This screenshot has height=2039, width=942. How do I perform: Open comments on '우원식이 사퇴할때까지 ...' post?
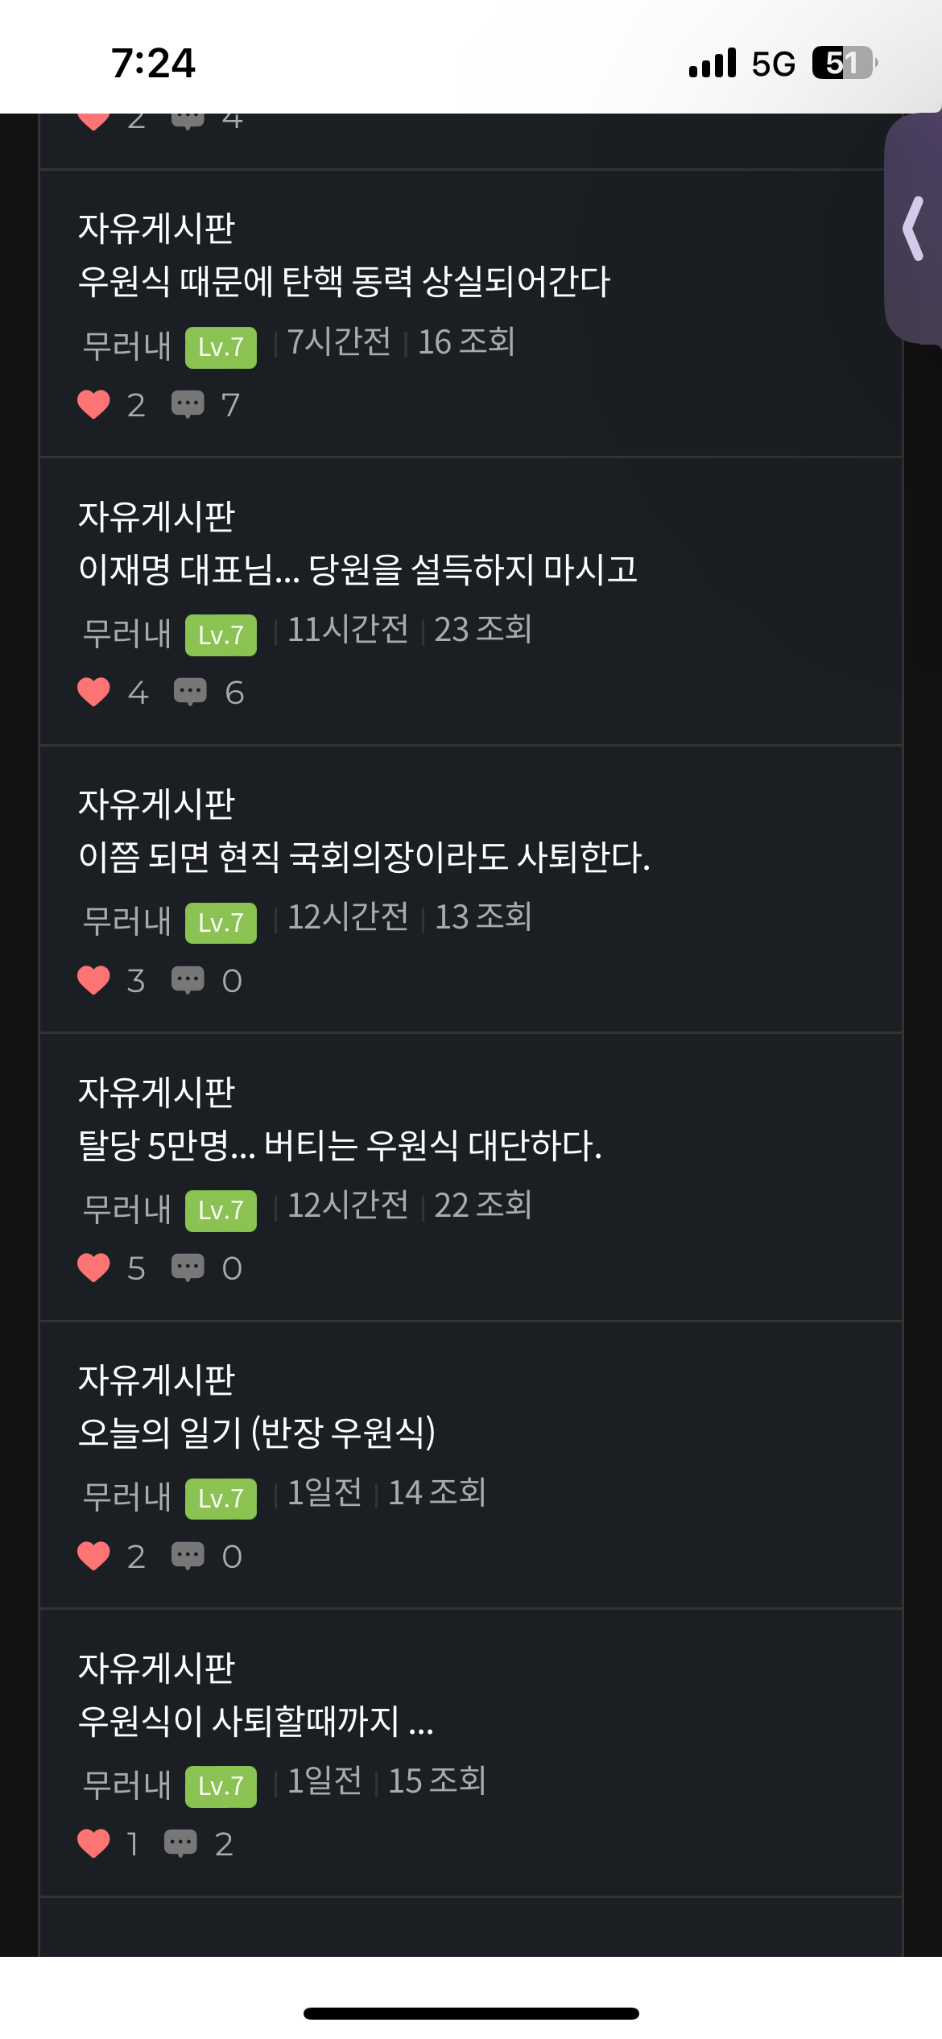180,1843
